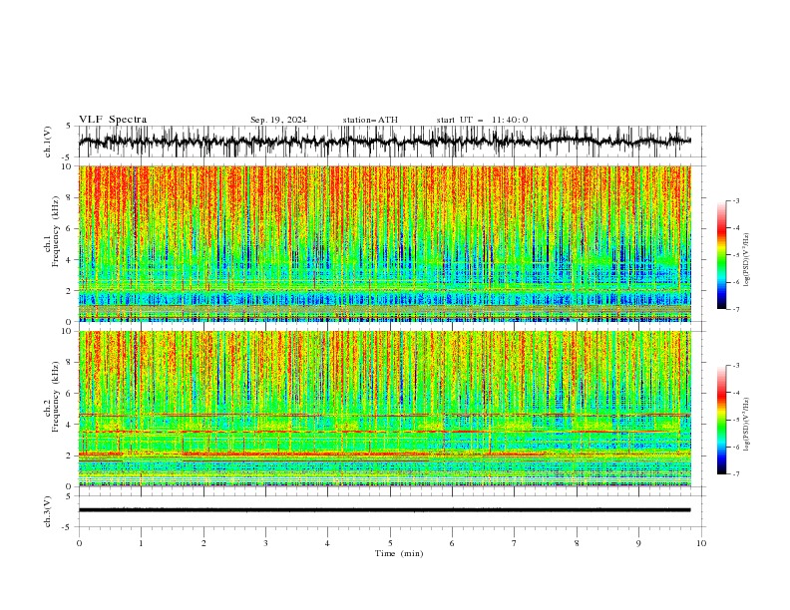Click the "-7" tick on ch.2 color bar
Viewport: 790px width, 610px height.
736,474
